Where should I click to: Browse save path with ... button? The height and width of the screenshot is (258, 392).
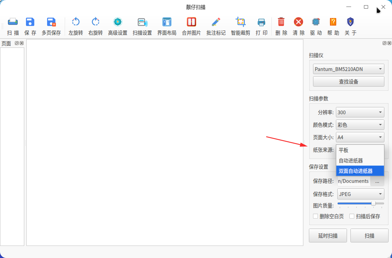tap(377, 181)
